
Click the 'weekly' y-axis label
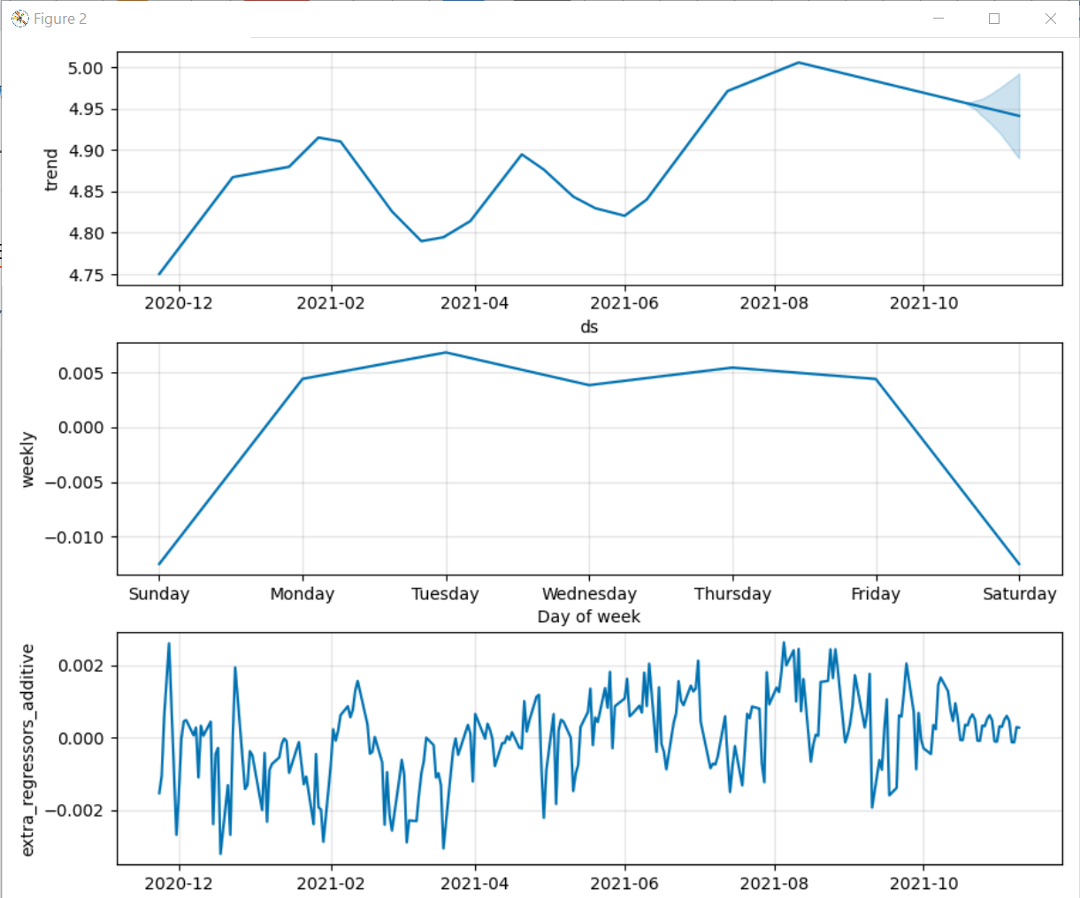pyautogui.click(x=28, y=460)
